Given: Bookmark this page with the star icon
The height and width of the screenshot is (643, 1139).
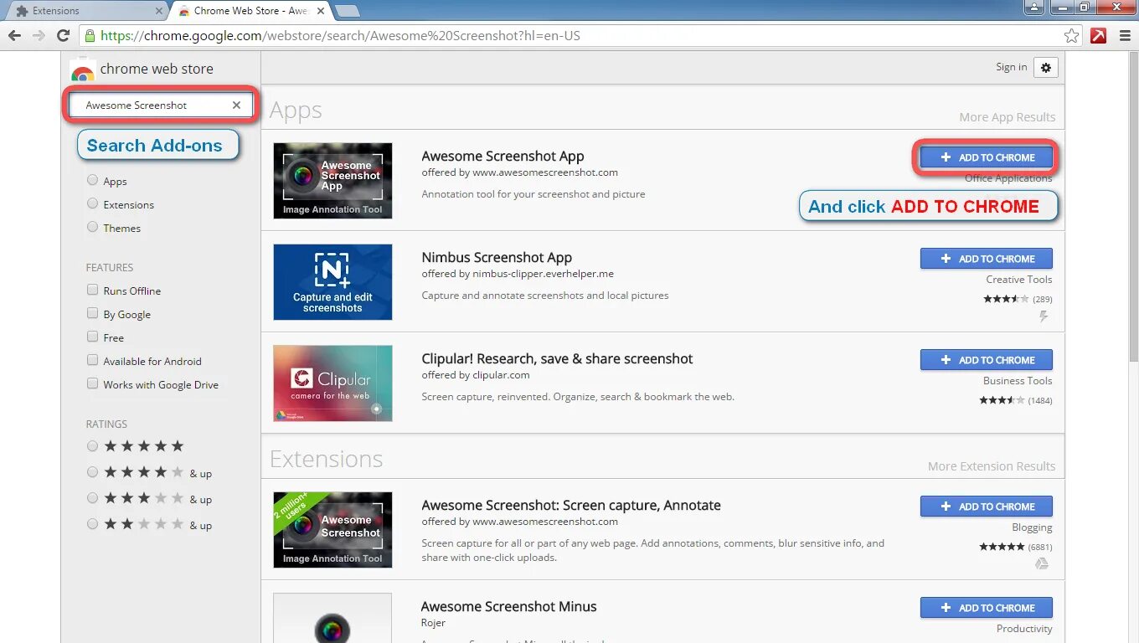Looking at the screenshot, I should [1071, 36].
